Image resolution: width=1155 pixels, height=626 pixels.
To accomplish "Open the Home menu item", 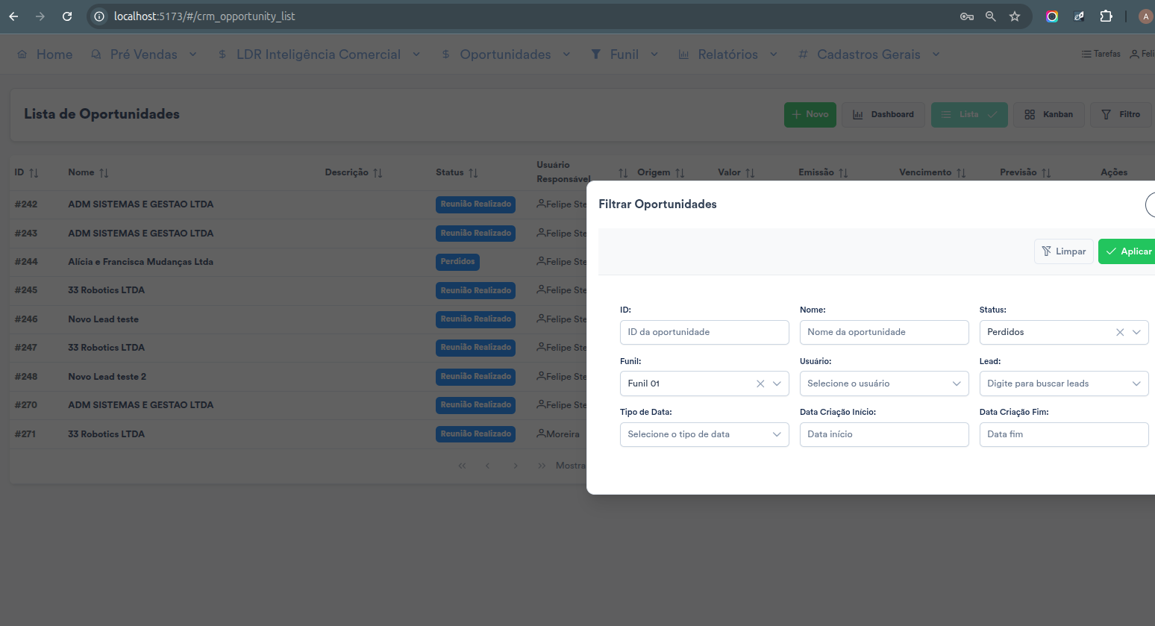I will 45,54.
